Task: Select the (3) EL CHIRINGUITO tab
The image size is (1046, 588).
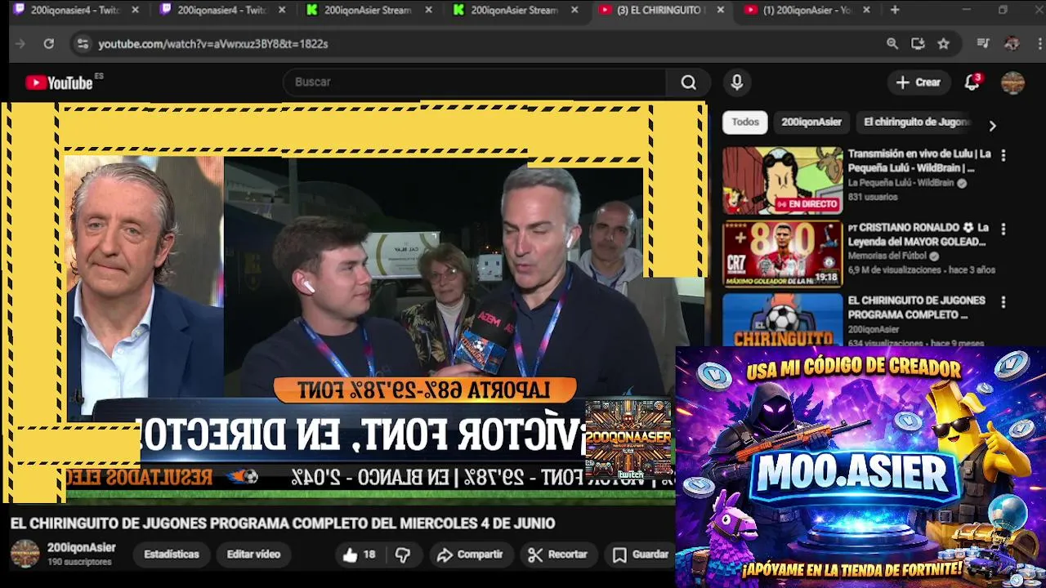Action: 661,10
